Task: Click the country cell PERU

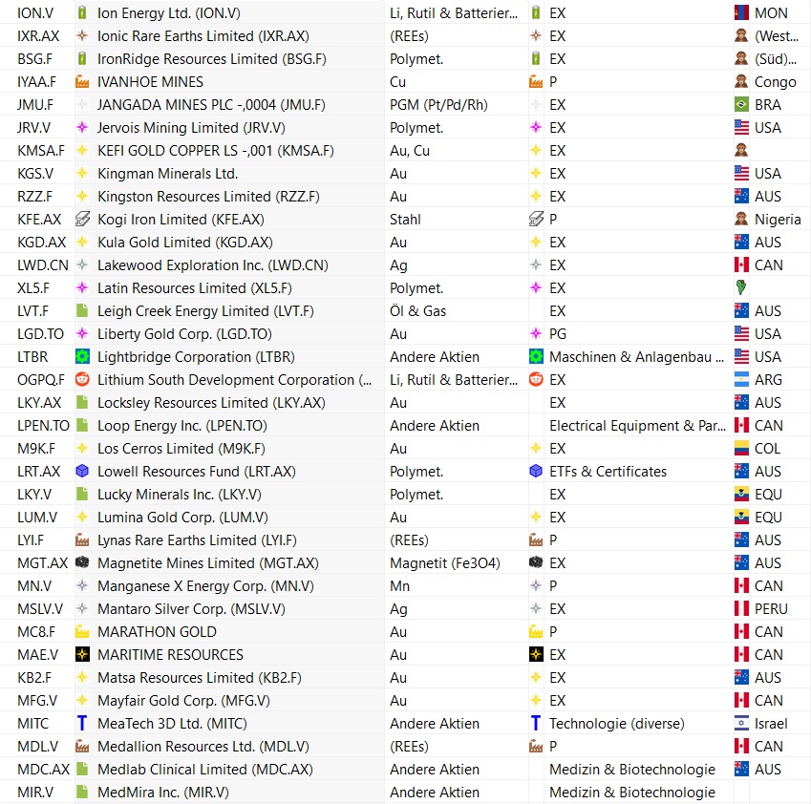Action: point(771,608)
